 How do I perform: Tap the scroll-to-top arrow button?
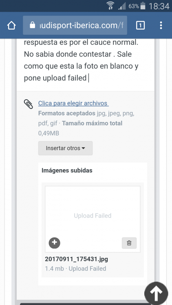(x=156, y=293)
